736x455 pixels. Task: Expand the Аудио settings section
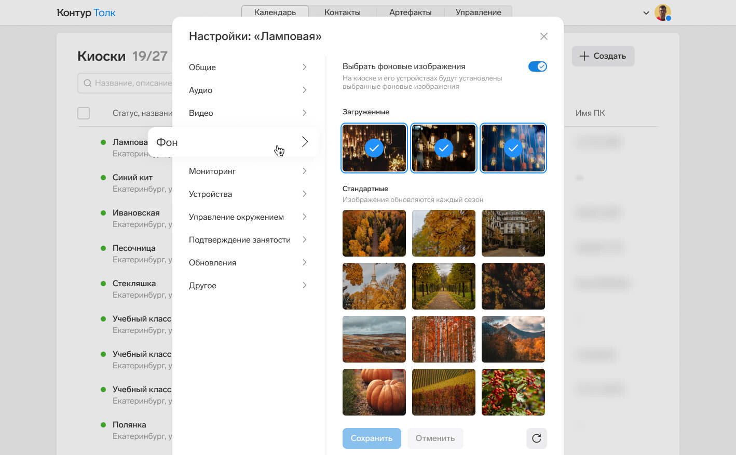[248, 90]
